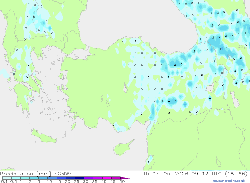250x183 pixels.
Task: Click the 2–5 mm legend color block
Action: (34, 178)
